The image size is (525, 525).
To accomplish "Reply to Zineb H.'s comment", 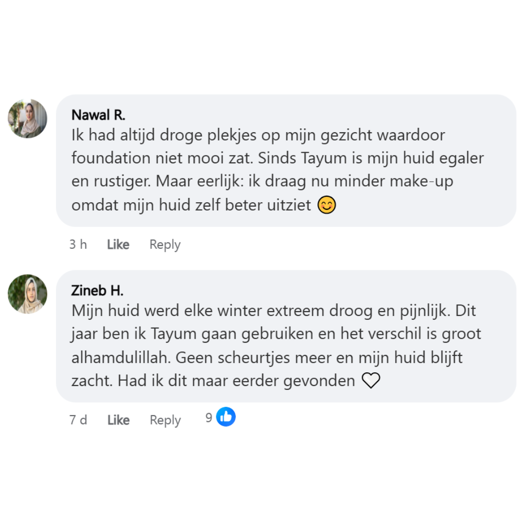I will point(165,420).
